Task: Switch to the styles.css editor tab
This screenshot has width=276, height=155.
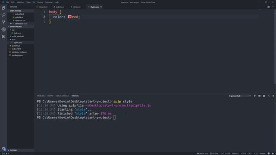Action: point(77,7)
